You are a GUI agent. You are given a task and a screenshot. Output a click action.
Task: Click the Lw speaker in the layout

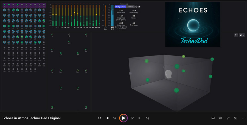[52, 50]
